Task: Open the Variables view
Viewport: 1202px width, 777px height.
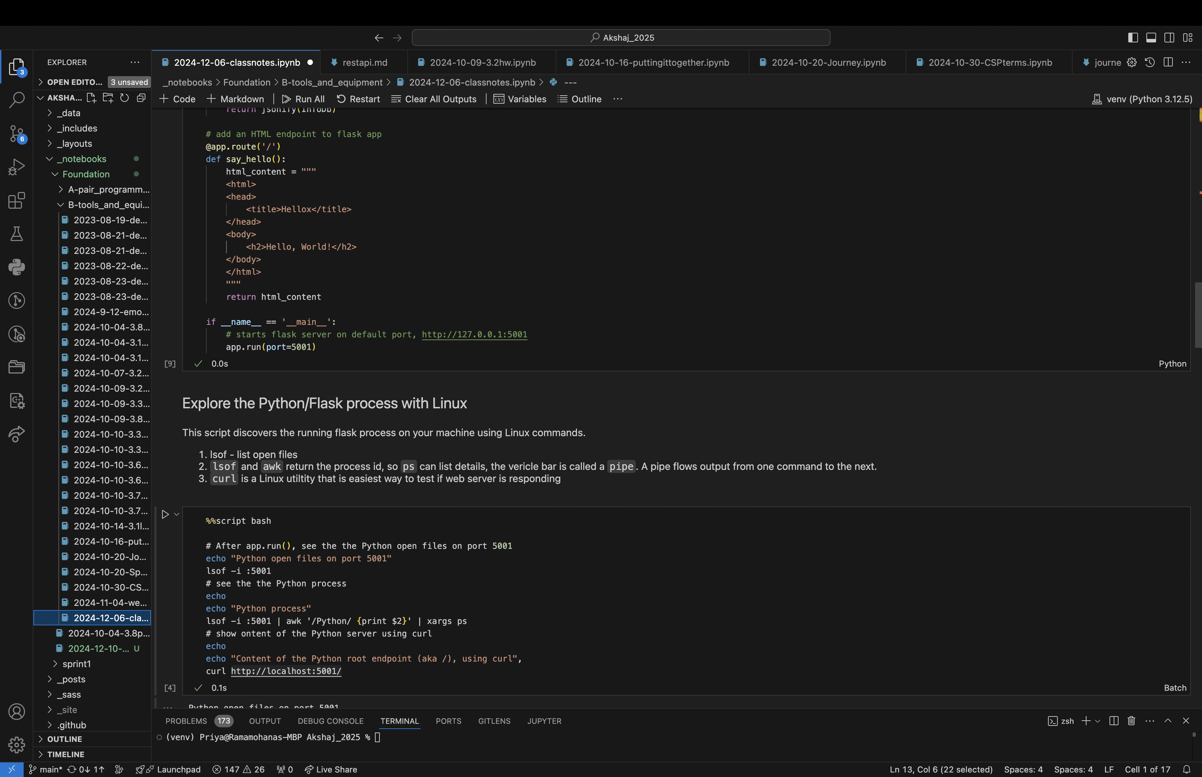Action: click(520, 99)
